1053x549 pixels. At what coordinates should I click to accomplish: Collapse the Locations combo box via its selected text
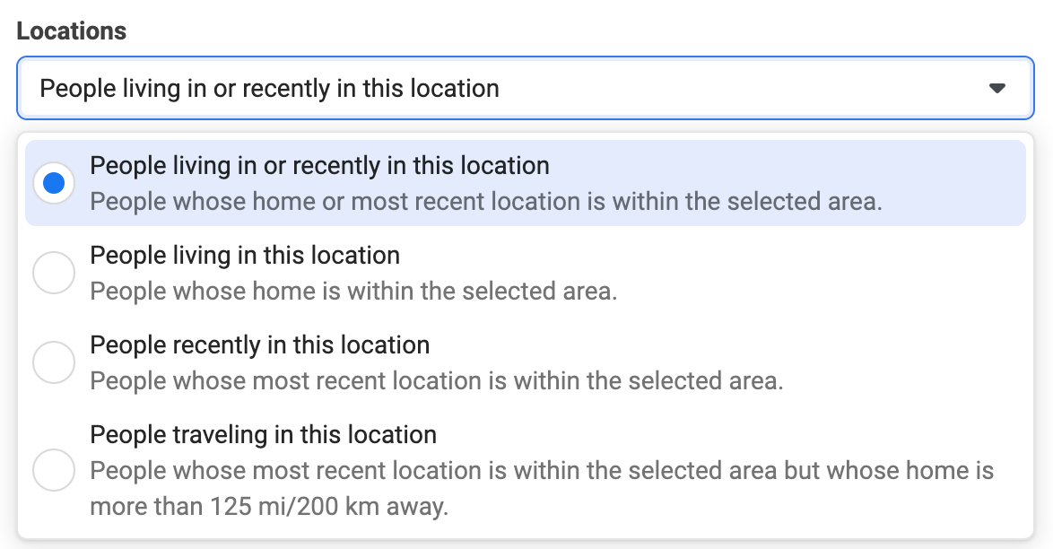269,88
